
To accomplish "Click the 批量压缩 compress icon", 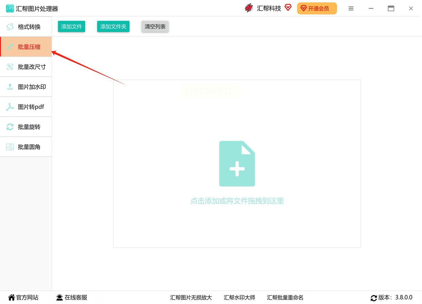I will tap(10, 47).
